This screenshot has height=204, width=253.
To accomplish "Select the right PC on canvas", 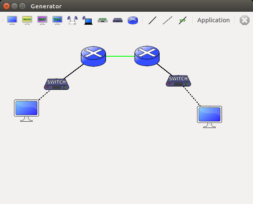I will pos(209,117).
